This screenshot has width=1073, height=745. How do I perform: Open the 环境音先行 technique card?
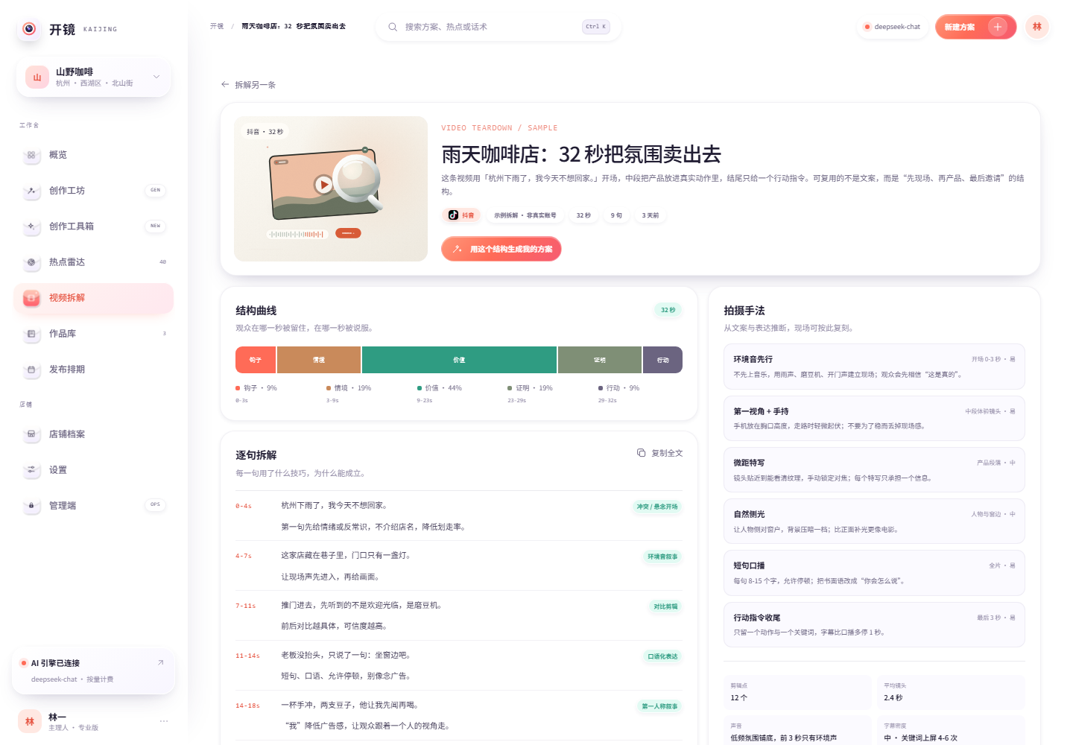point(874,367)
